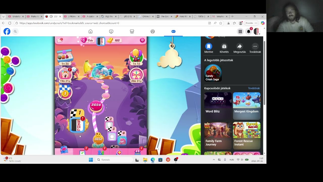Open Facebook notifications bell
This screenshot has height=182, width=323.
(x=249, y=32)
